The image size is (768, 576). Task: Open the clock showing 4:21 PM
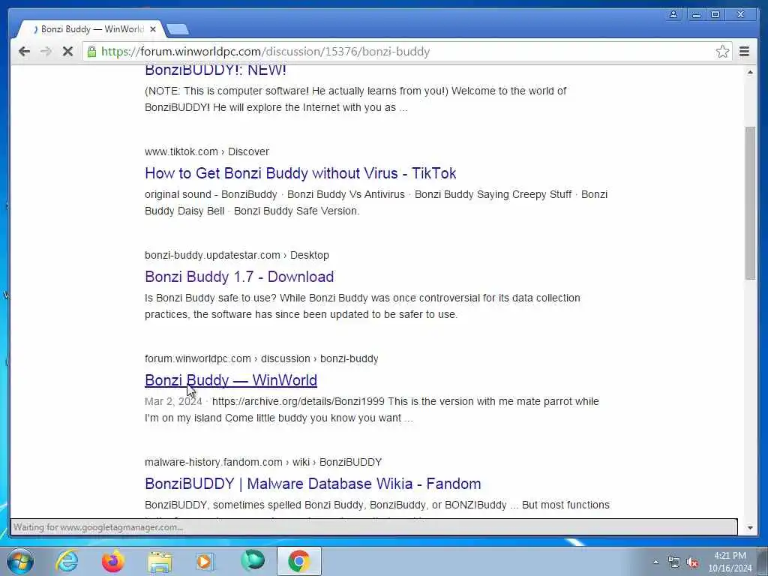coord(730,562)
